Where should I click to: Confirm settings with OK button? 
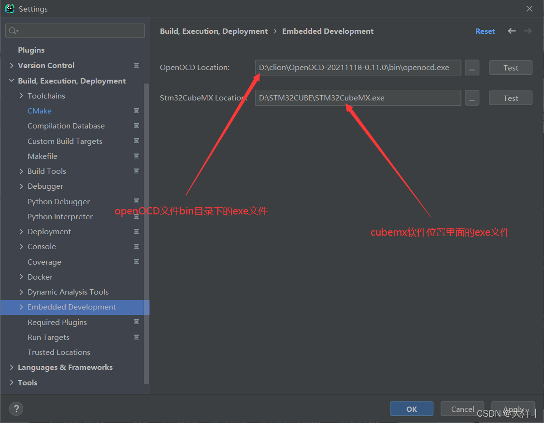pyautogui.click(x=412, y=409)
